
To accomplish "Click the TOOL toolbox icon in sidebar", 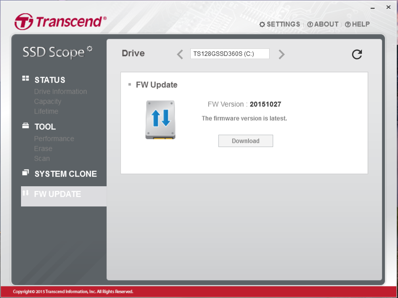I will click(26, 126).
